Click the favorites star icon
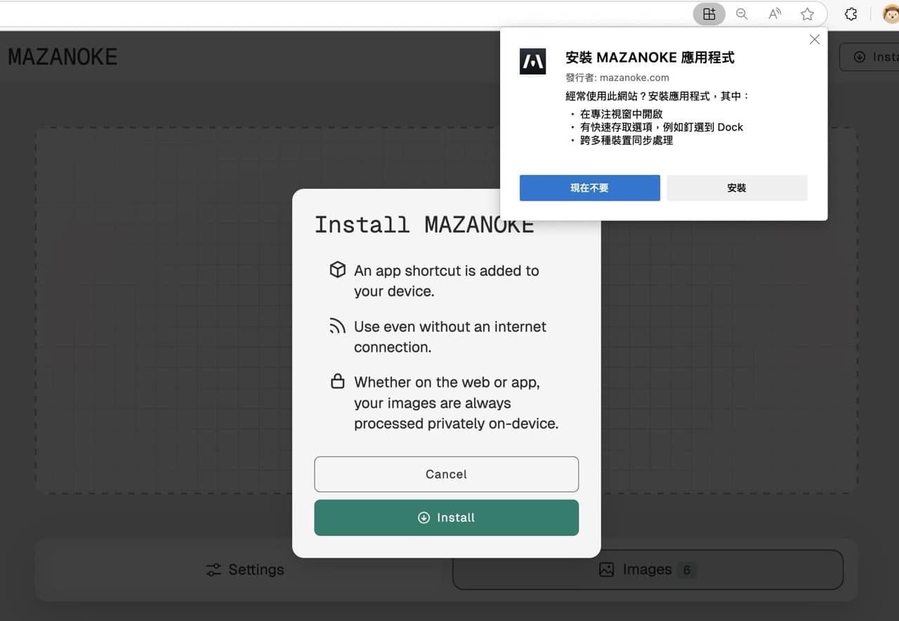899x621 pixels. point(808,14)
